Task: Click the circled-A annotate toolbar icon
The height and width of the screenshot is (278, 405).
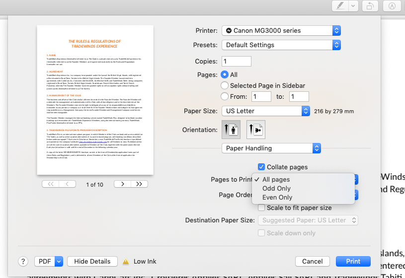Action: (x=392, y=5)
